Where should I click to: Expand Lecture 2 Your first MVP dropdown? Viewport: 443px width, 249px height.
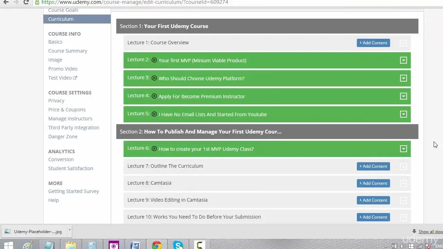[x=403, y=60]
